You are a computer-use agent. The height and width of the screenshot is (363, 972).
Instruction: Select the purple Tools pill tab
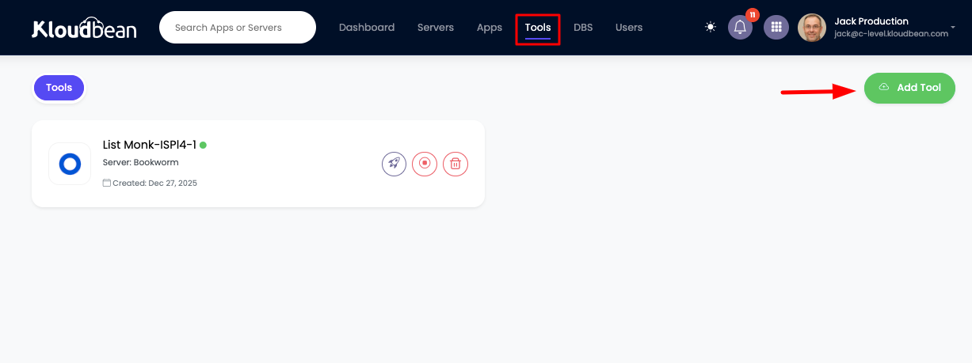[x=59, y=88]
